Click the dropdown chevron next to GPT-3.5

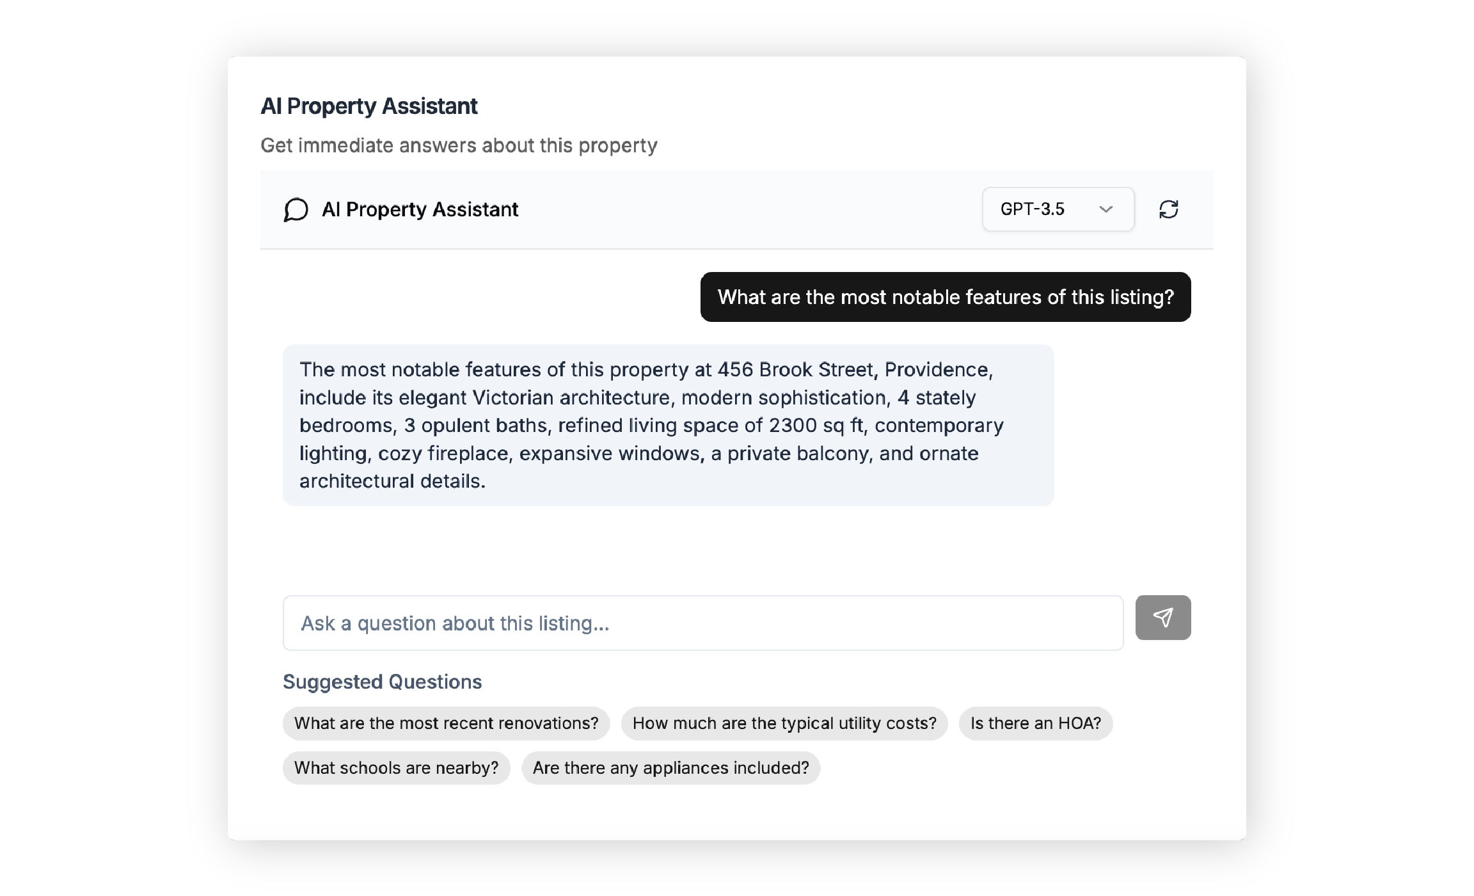(x=1106, y=209)
